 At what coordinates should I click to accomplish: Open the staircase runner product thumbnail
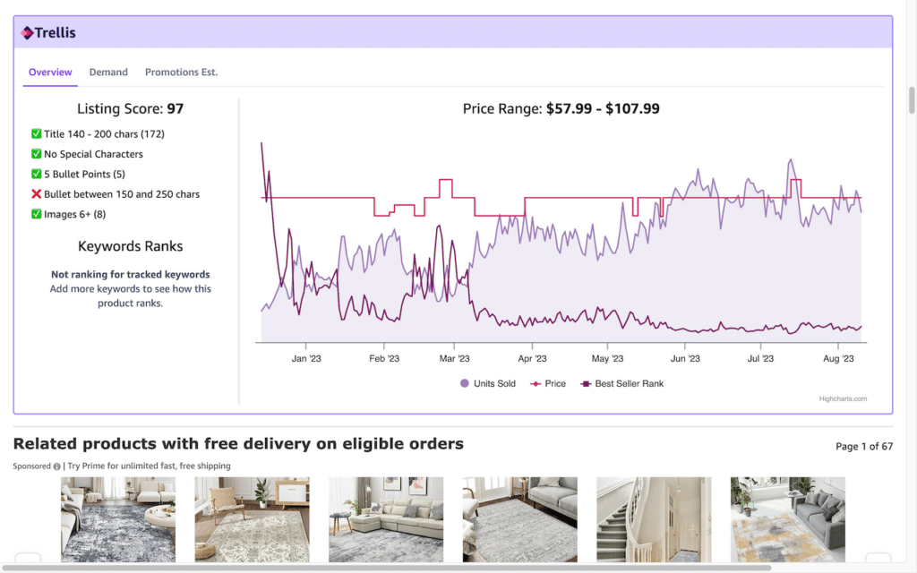click(x=654, y=519)
